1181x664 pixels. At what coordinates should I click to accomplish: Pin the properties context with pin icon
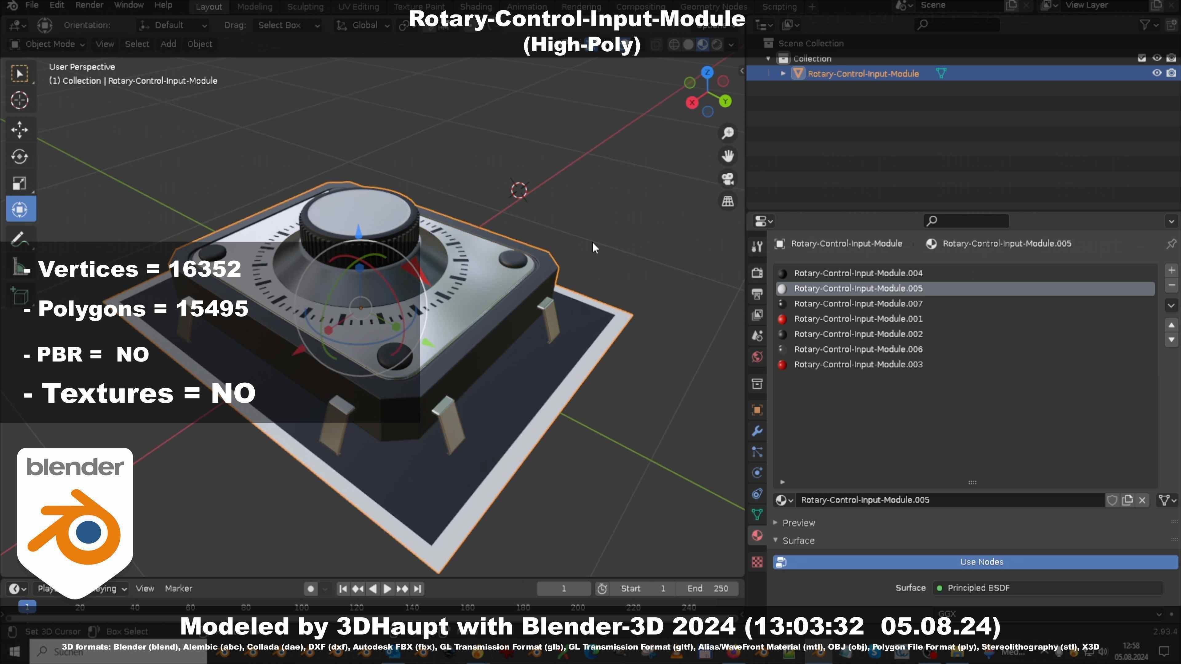pos(1171,244)
